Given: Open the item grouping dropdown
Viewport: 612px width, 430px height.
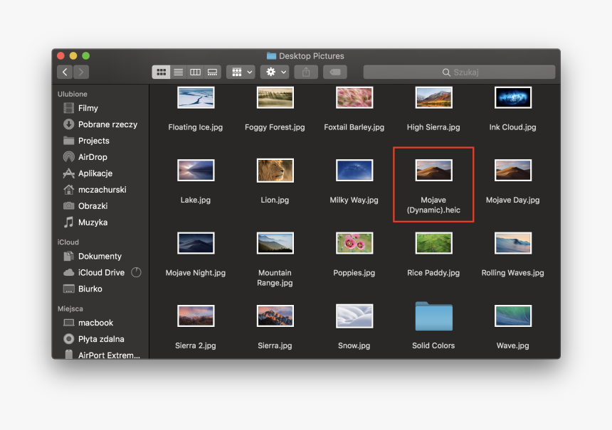Looking at the screenshot, I should click(x=240, y=71).
